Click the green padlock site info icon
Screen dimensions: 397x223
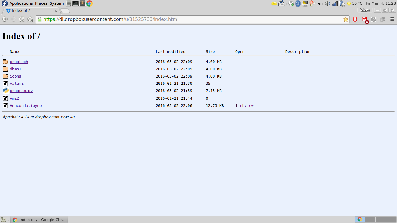[40, 19]
